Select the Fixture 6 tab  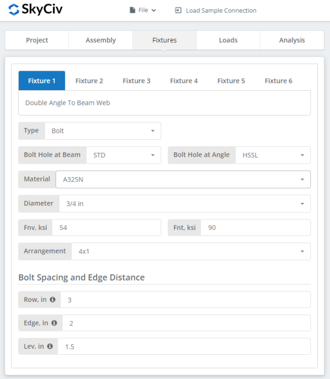tap(278, 81)
